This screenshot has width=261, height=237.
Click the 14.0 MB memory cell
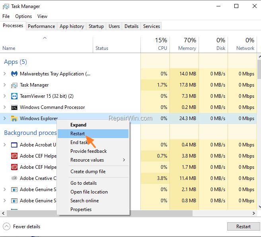click(184, 74)
